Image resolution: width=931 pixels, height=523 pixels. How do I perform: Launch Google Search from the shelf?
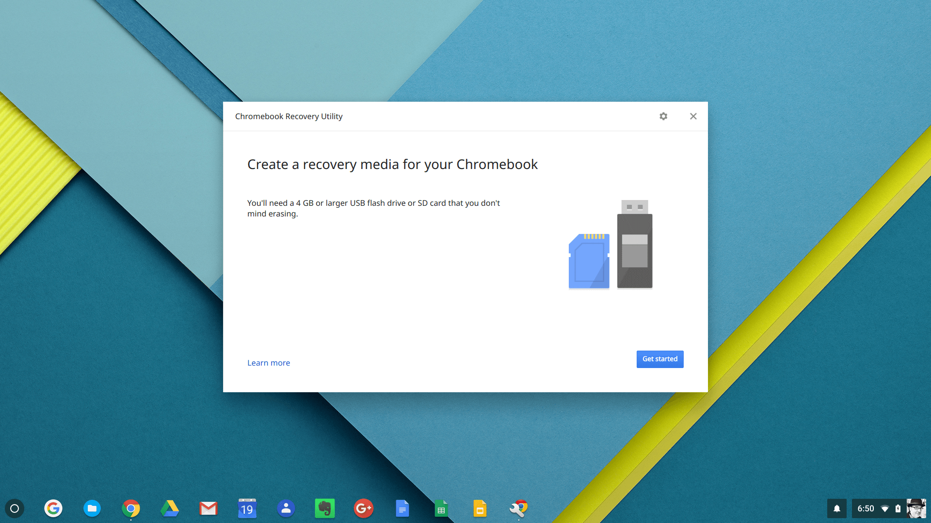pyautogui.click(x=53, y=508)
